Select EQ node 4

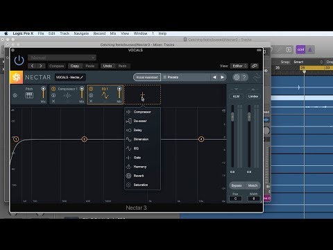pos(201,139)
